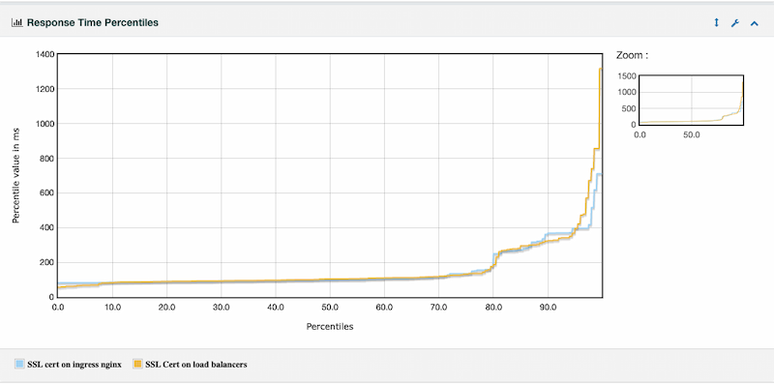This screenshot has width=774, height=384.
Task: Click the Zoom : label
Action: pyautogui.click(x=632, y=56)
